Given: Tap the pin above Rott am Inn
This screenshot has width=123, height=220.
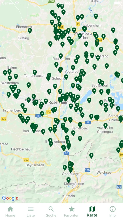Looking at the screenshot, I should [x=61, y=56].
